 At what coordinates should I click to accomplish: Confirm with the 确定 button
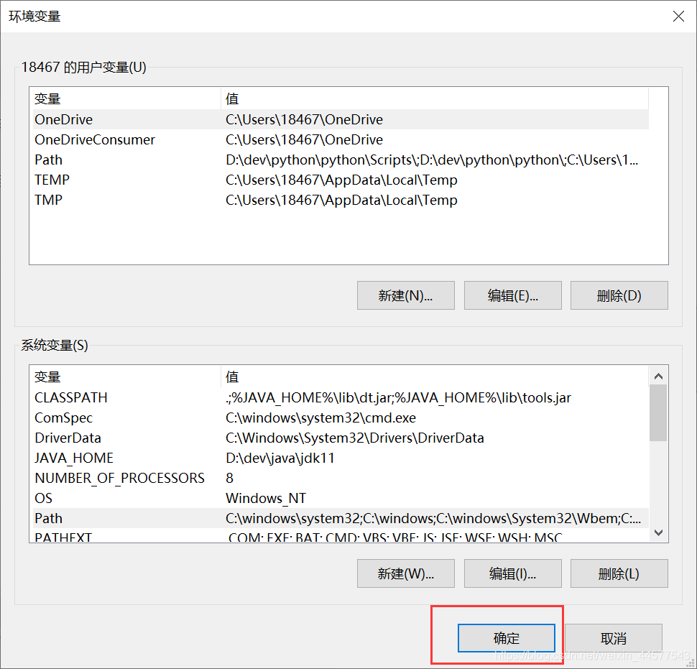point(507,638)
